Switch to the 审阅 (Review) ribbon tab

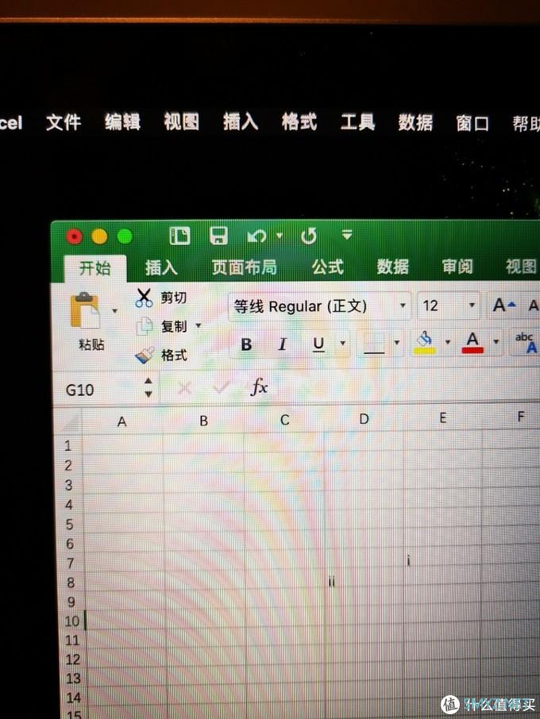click(457, 267)
